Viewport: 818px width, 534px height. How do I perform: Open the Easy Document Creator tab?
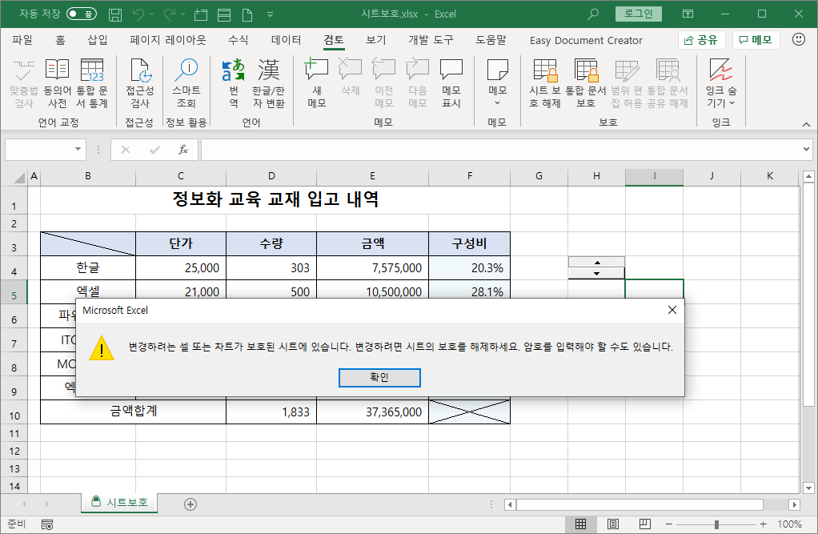(586, 40)
